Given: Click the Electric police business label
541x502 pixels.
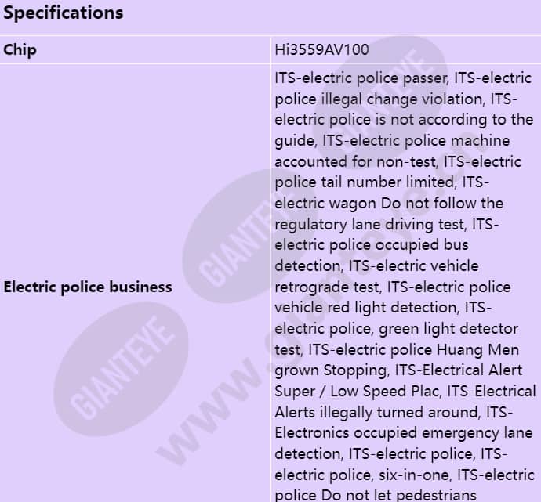Looking at the screenshot, I should pyautogui.click(x=88, y=287).
